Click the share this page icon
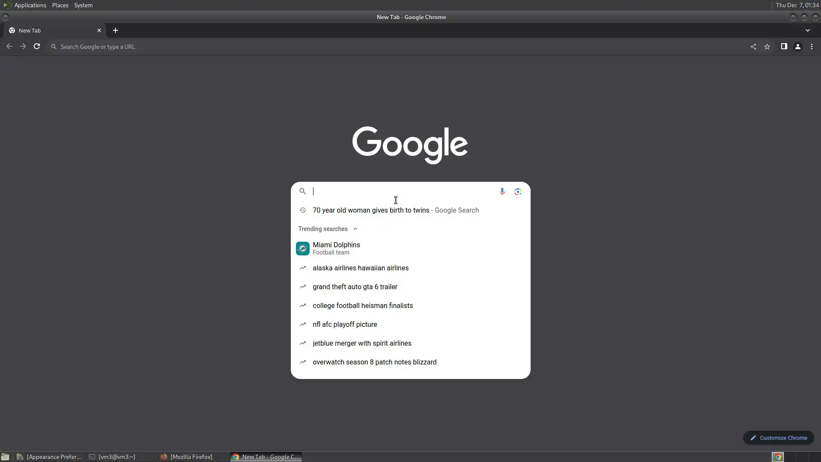 753,47
